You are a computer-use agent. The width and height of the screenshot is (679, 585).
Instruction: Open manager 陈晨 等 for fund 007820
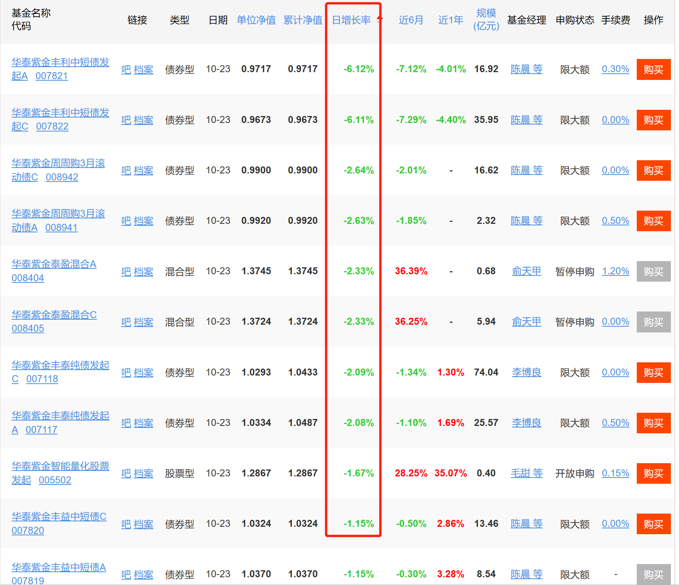click(526, 524)
